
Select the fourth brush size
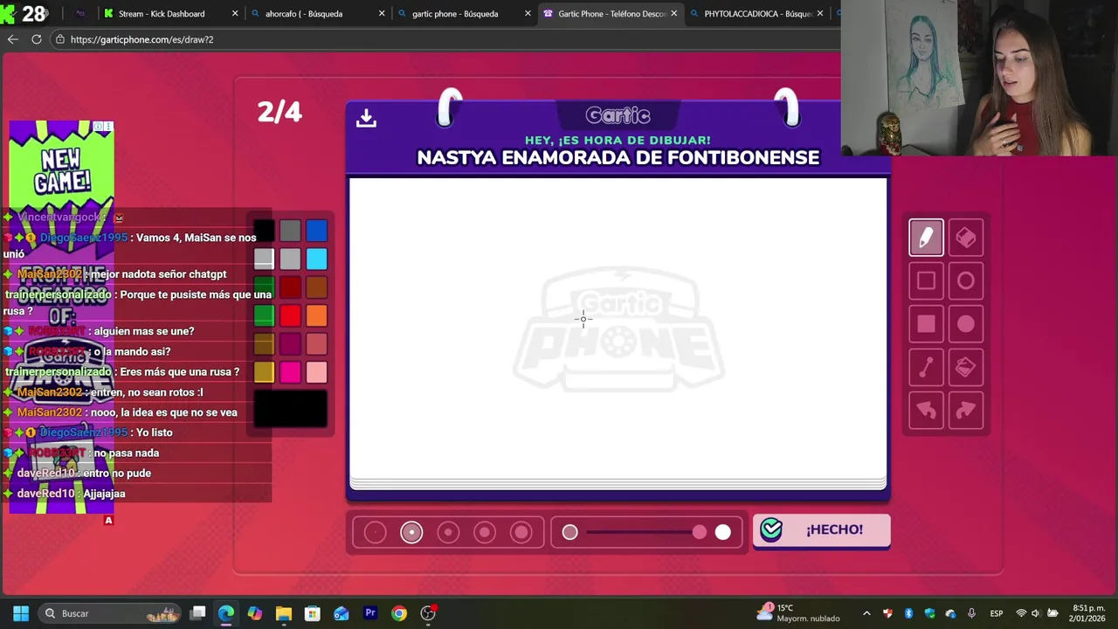coord(485,532)
